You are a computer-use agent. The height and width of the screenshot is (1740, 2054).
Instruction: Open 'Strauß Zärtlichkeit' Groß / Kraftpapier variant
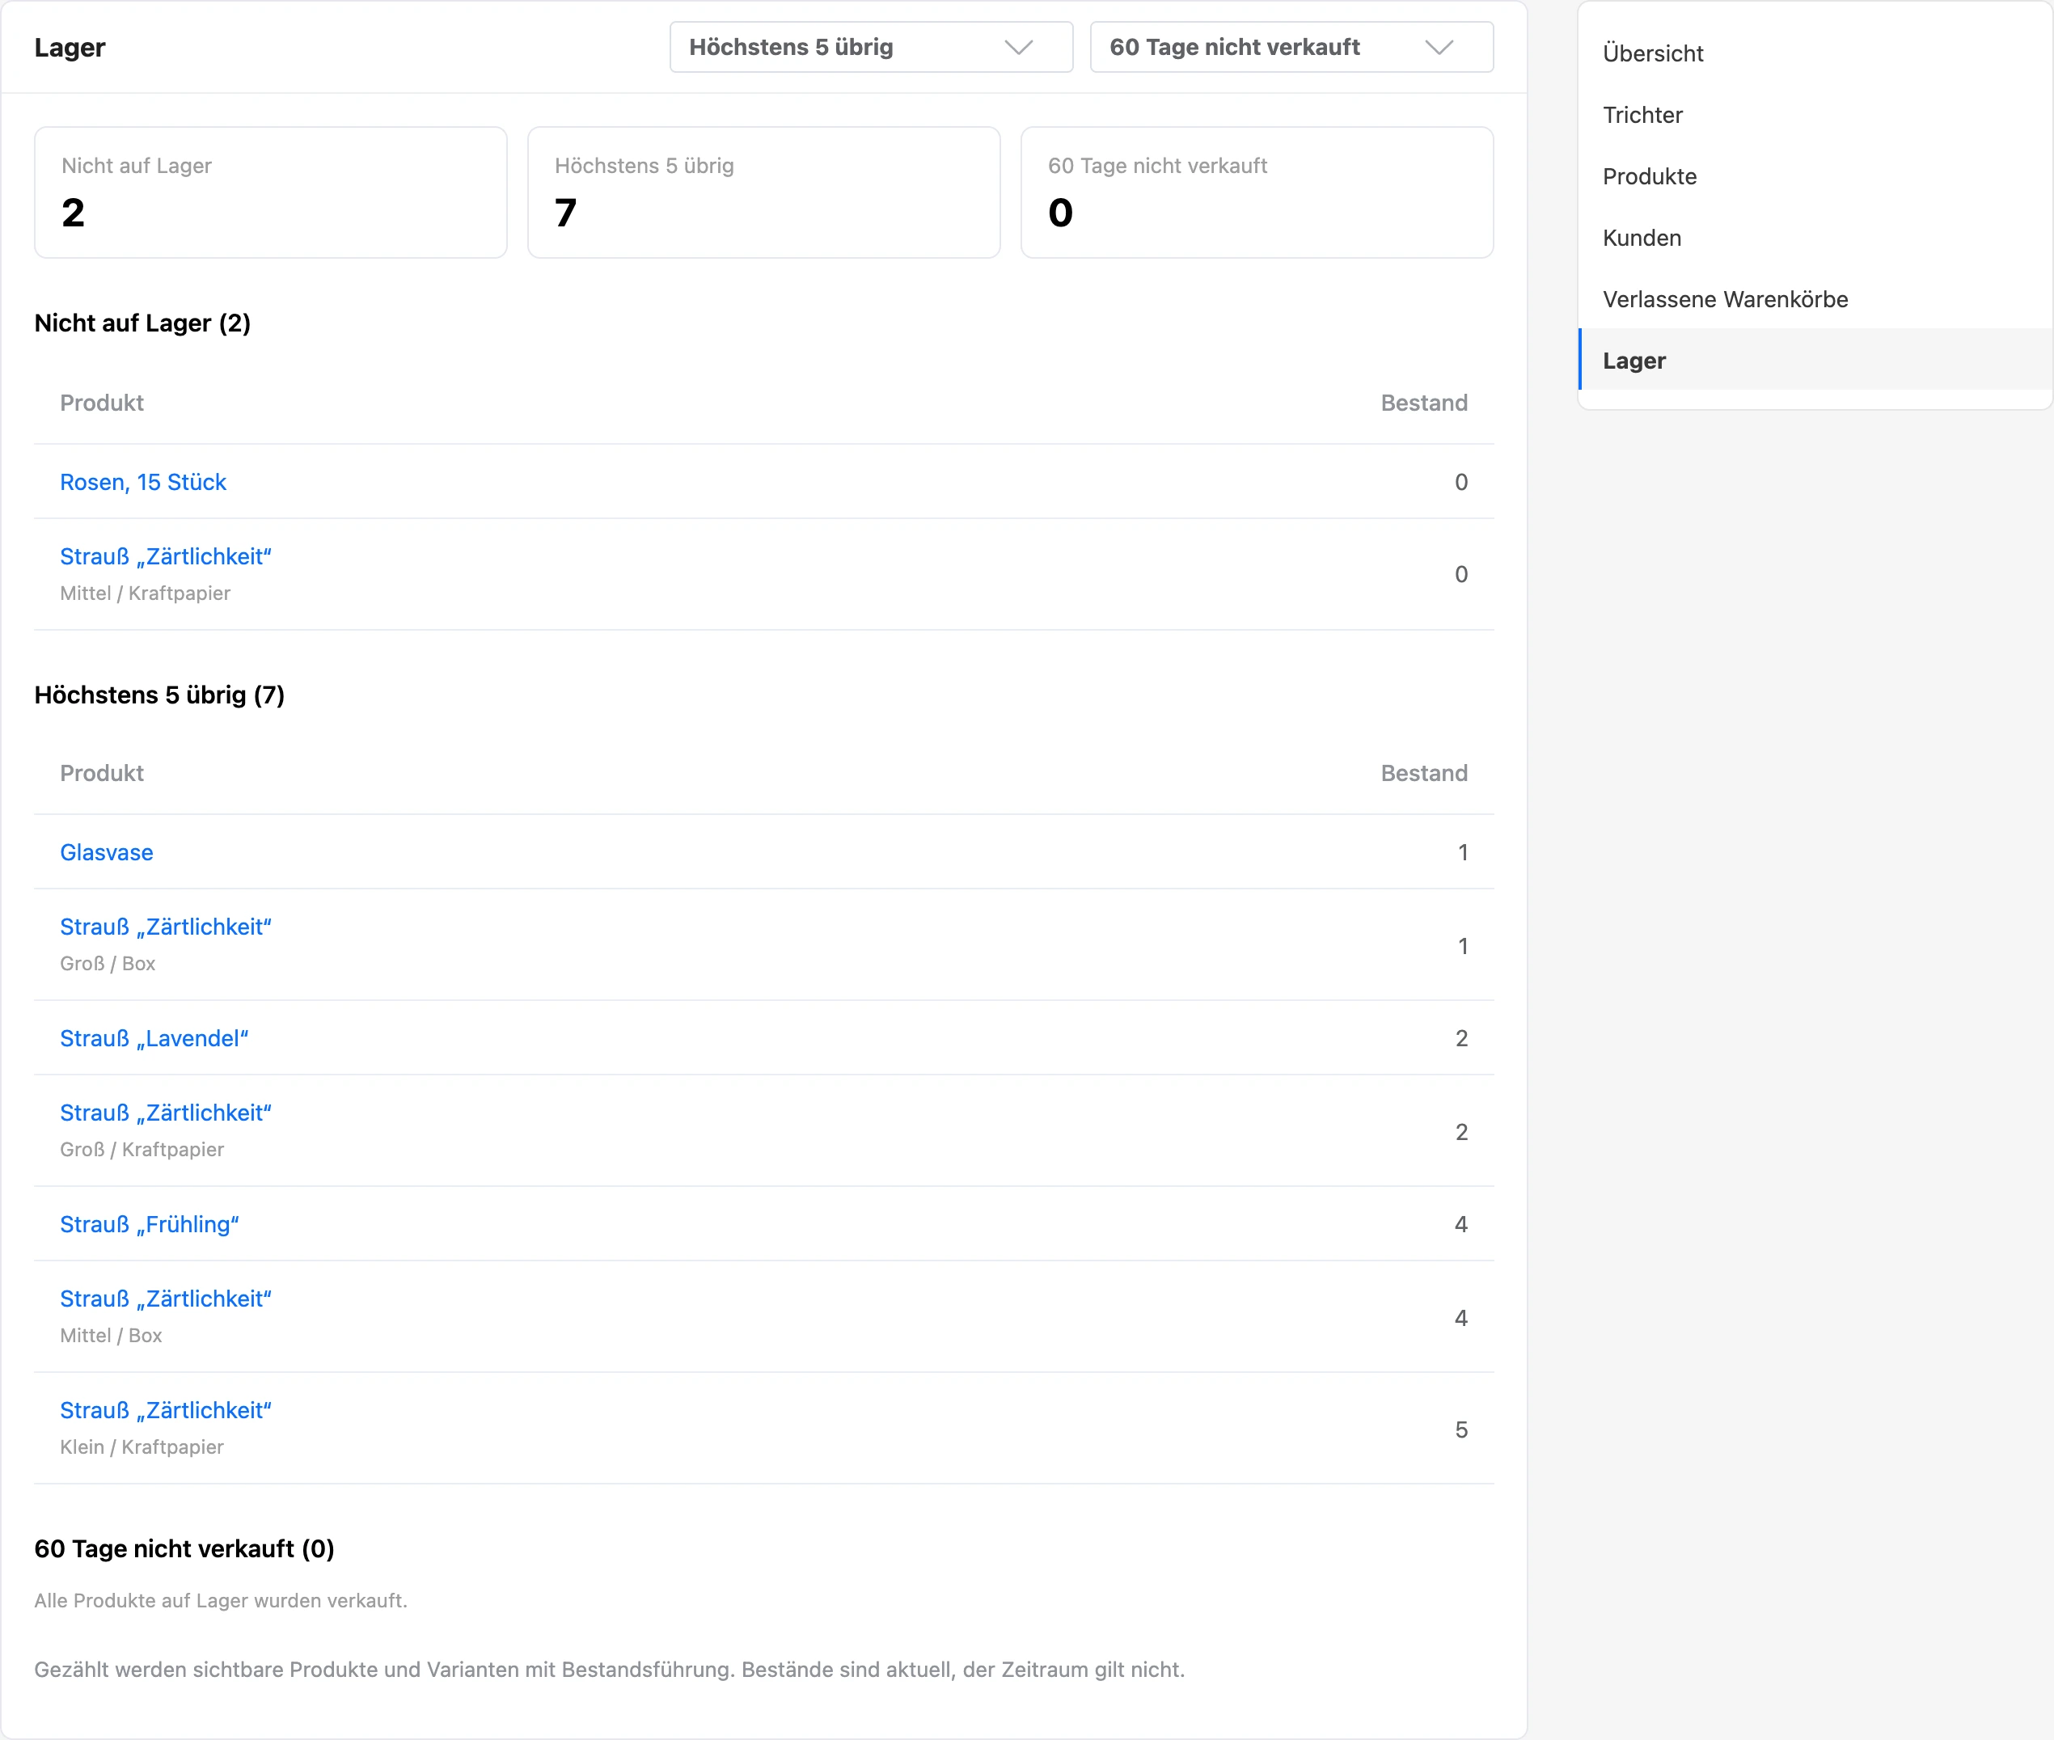click(166, 1113)
